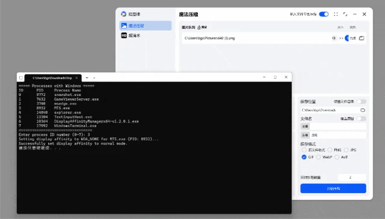Viewport: 385px width, 219px height.
Task: Toggle the switch beside 保存位置 heading
Action: (x=362, y=101)
